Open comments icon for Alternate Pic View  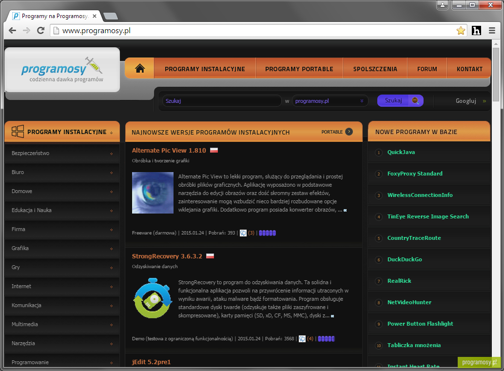click(x=243, y=233)
